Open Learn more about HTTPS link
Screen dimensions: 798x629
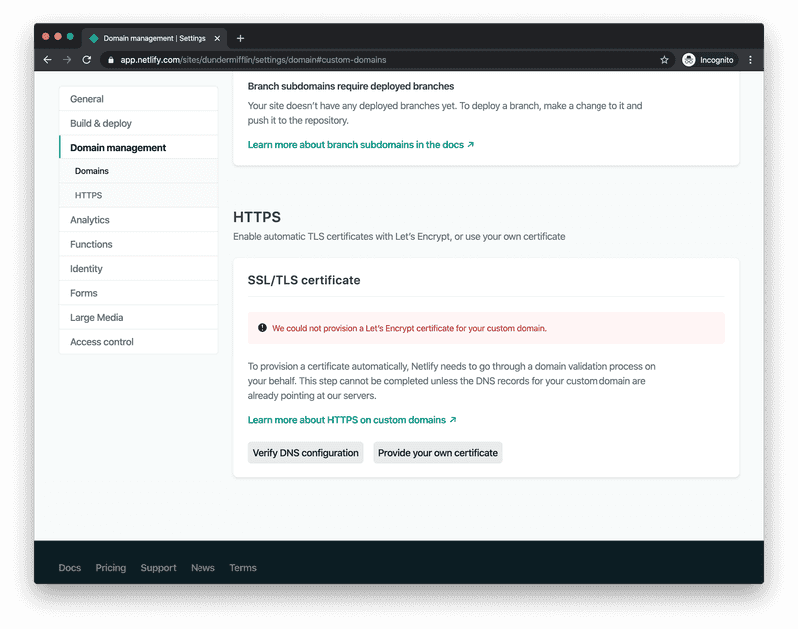[352, 420]
